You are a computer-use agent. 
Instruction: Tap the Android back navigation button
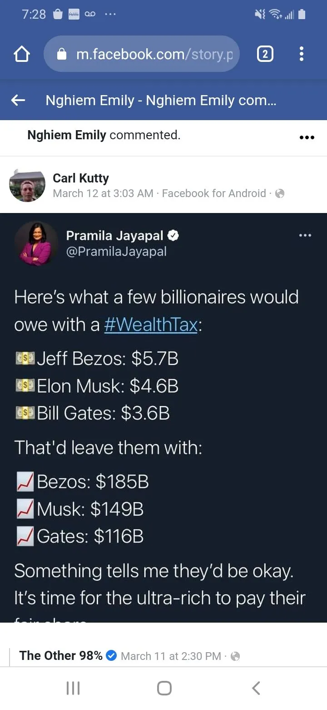point(256,688)
